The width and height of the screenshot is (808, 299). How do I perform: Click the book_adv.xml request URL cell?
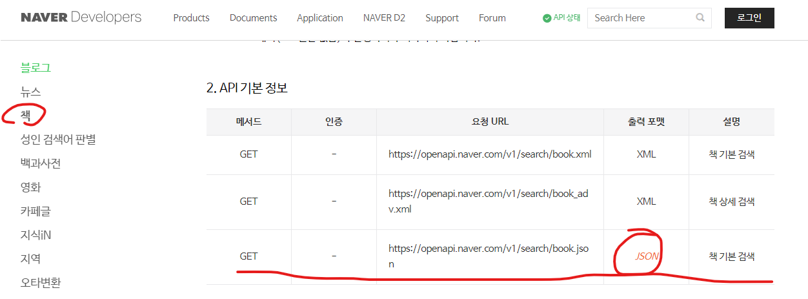(x=490, y=201)
